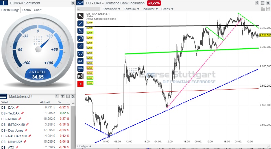
Task: Click the 0,32 % TecDAX change value
Action: click(64, 113)
